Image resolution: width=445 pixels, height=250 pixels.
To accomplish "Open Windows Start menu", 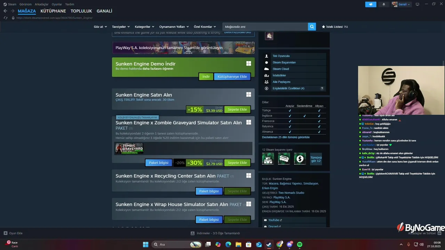I will click(146, 244).
